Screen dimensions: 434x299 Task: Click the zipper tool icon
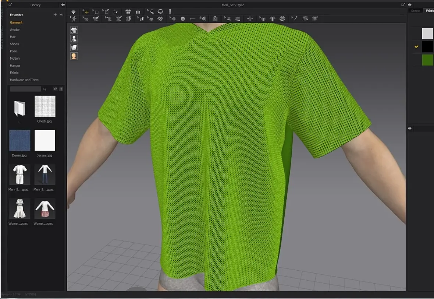coord(215,19)
